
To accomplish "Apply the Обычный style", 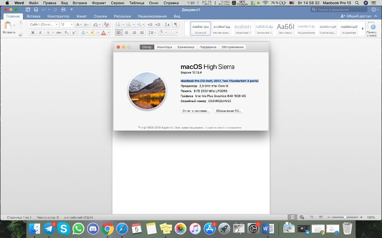I will tap(201, 29).
